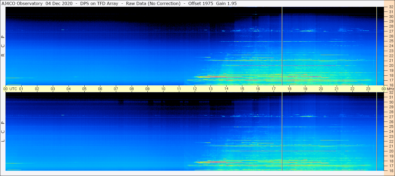Click 27 MHz label on lower LCP scale
Screen dimensions: 395x176
point(391,117)
